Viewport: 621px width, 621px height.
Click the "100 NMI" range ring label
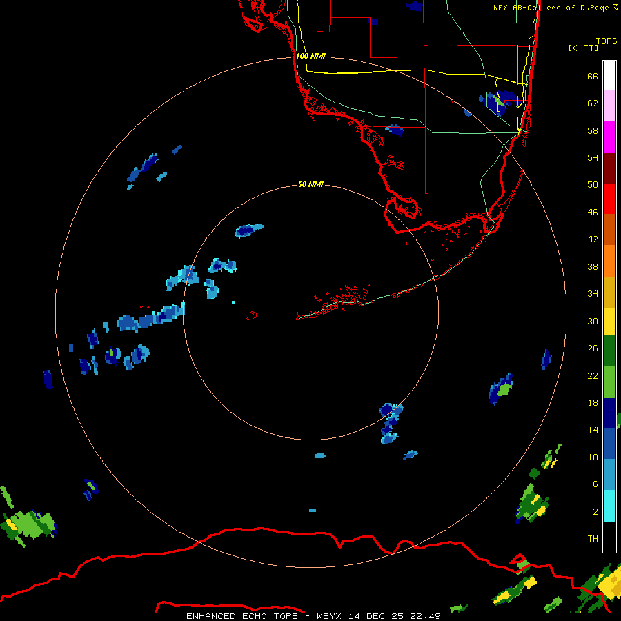click(x=310, y=56)
